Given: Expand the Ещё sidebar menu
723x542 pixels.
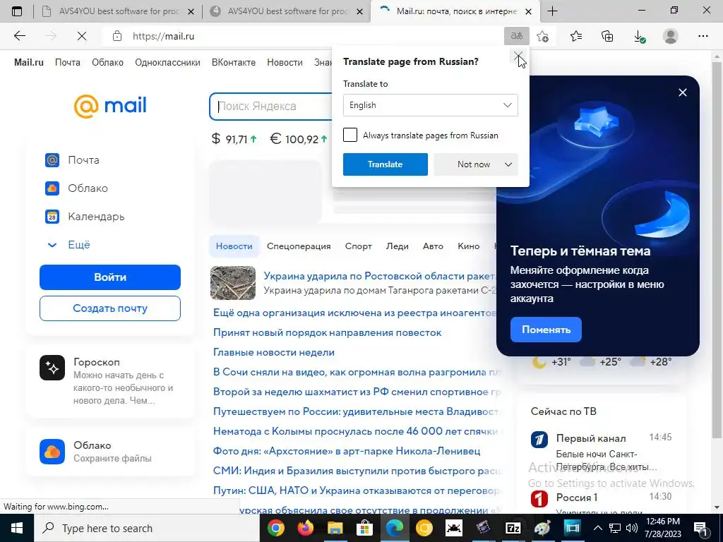Looking at the screenshot, I should (x=69, y=245).
